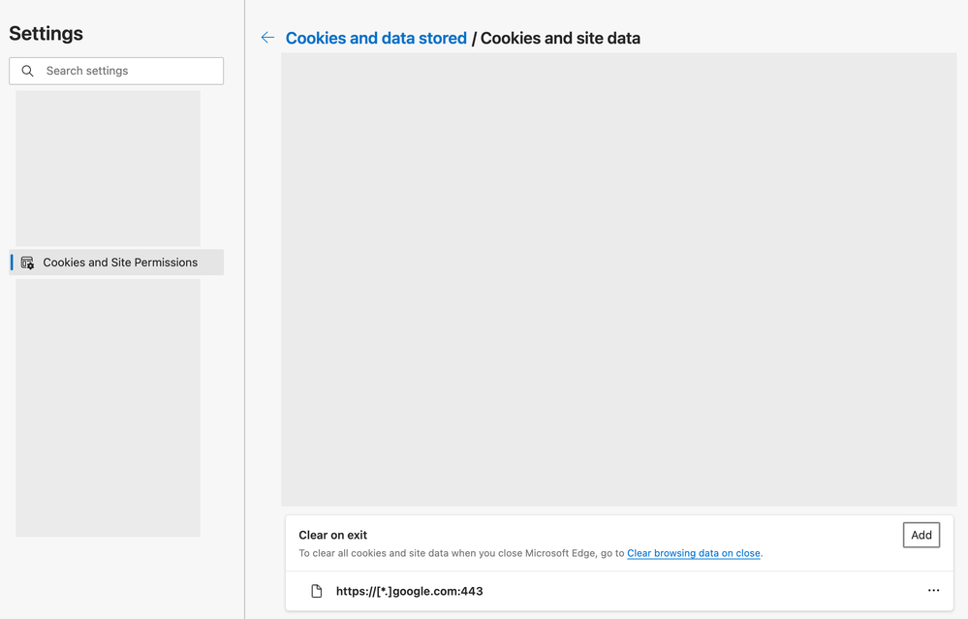The image size is (968, 619).
Task: Go to the Cookies and data stored breadcrumb
Action: click(x=376, y=39)
